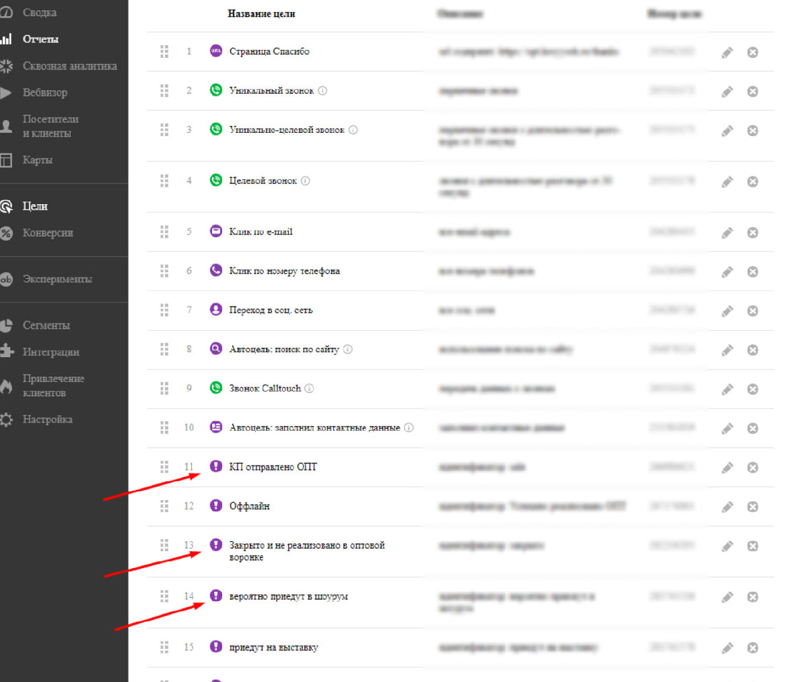Click purple icon of КП отправлено ОПТ
The height and width of the screenshot is (682, 808).
[215, 466]
